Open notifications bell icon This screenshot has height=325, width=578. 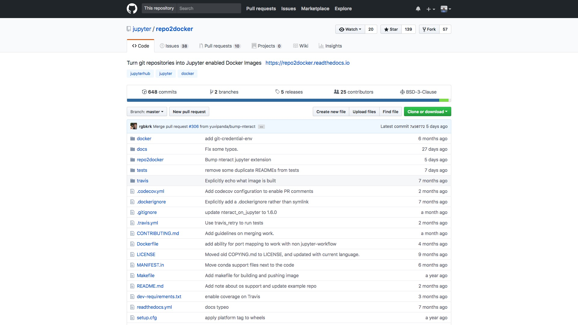click(x=418, y=9)
